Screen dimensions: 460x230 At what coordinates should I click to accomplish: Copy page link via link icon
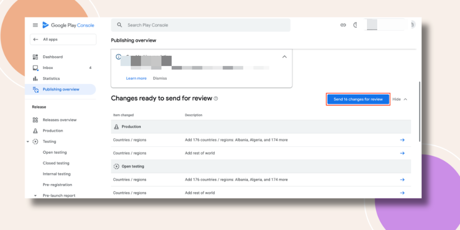click(343, 25)
